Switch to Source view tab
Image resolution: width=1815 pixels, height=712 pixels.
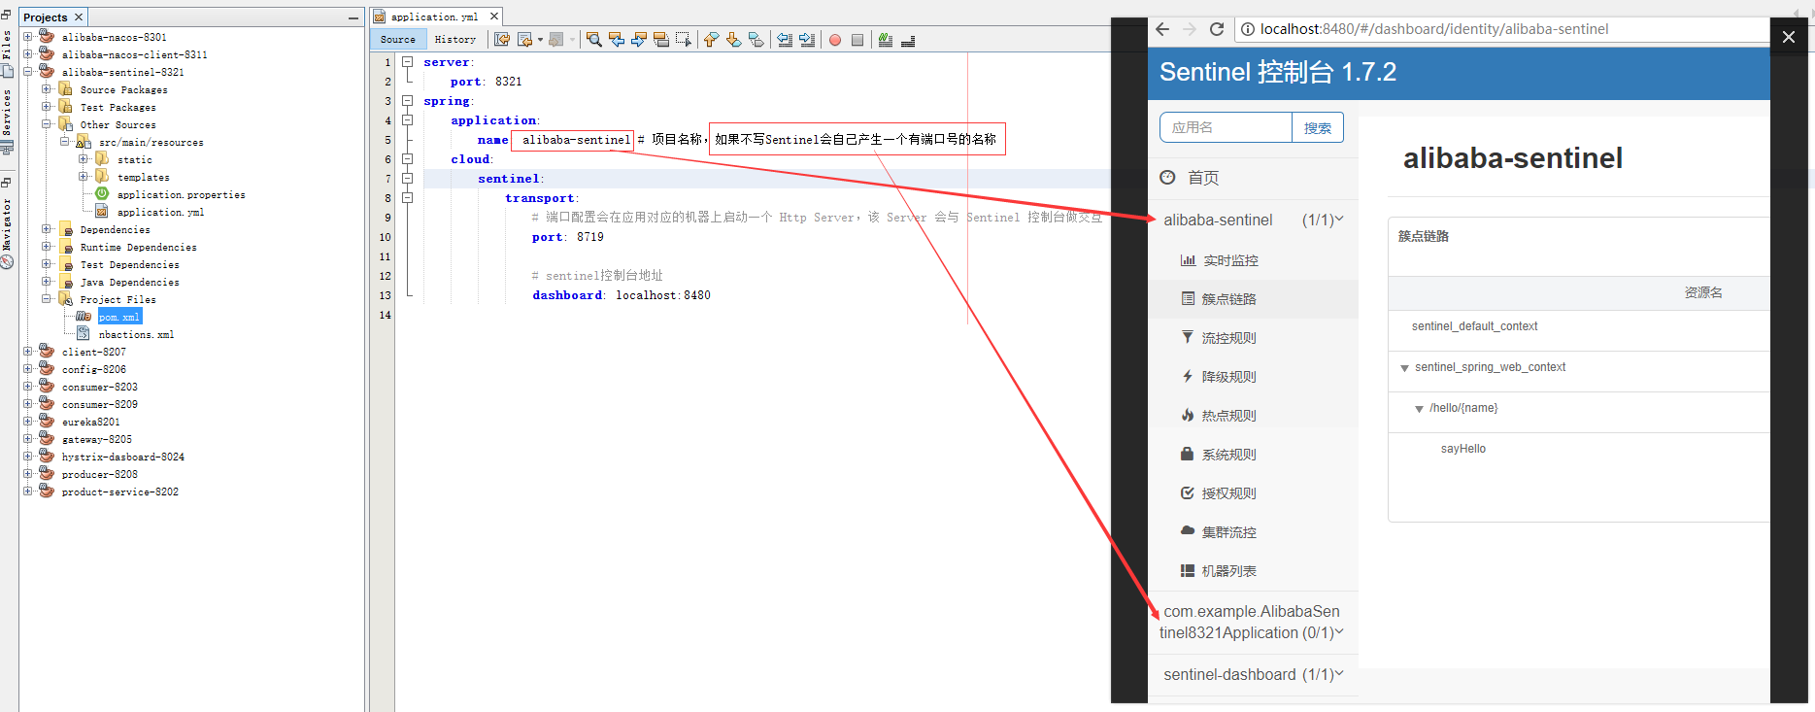[x=398, y=40]
